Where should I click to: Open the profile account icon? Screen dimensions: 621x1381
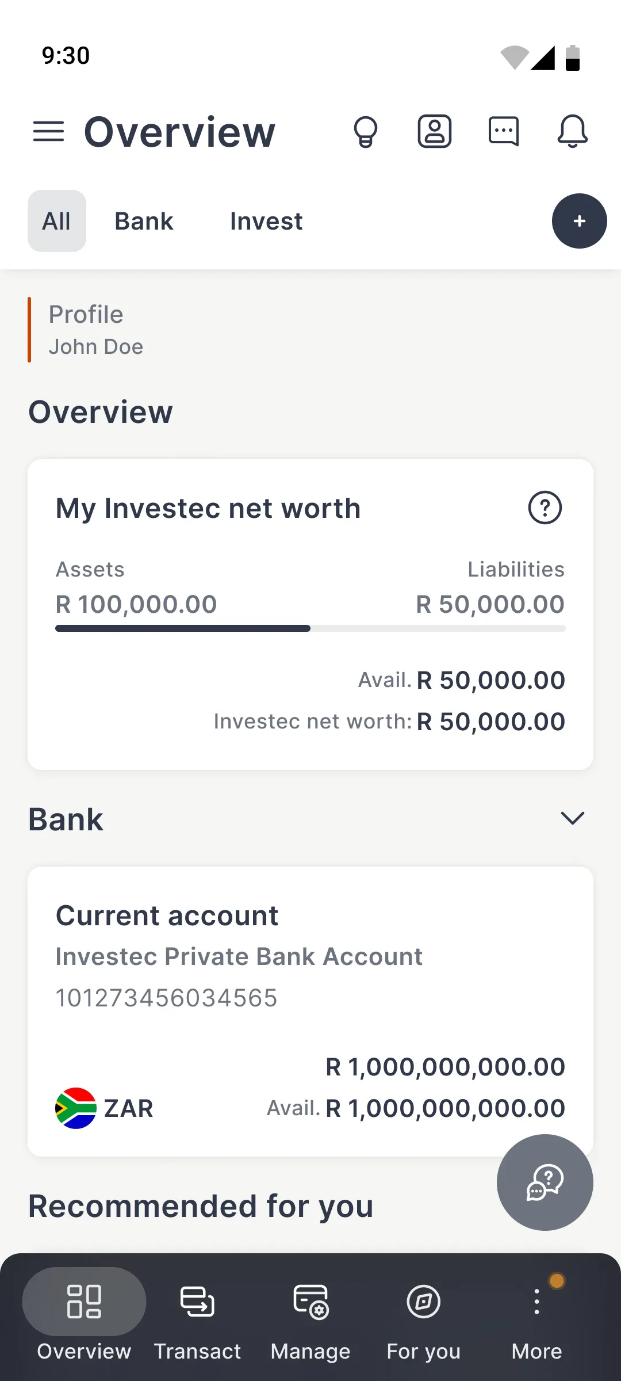(x=434, y=132)
